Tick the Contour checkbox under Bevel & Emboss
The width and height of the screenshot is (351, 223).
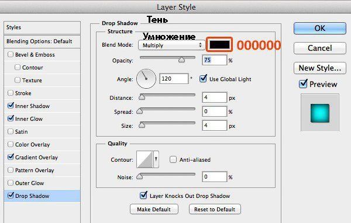18,67
